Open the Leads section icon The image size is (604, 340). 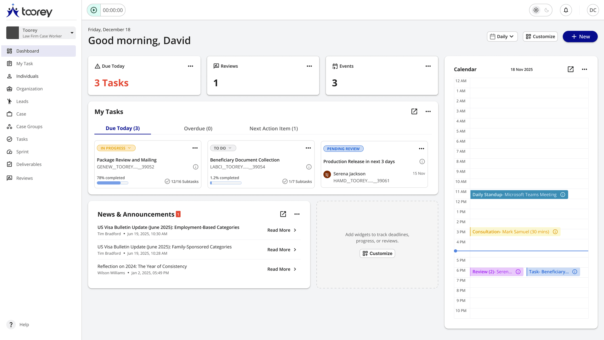(9, 101)
